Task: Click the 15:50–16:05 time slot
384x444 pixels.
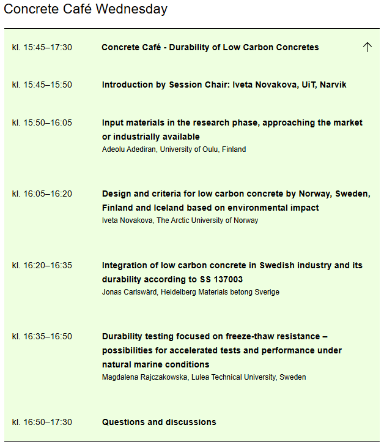Action: click(42, 122)
